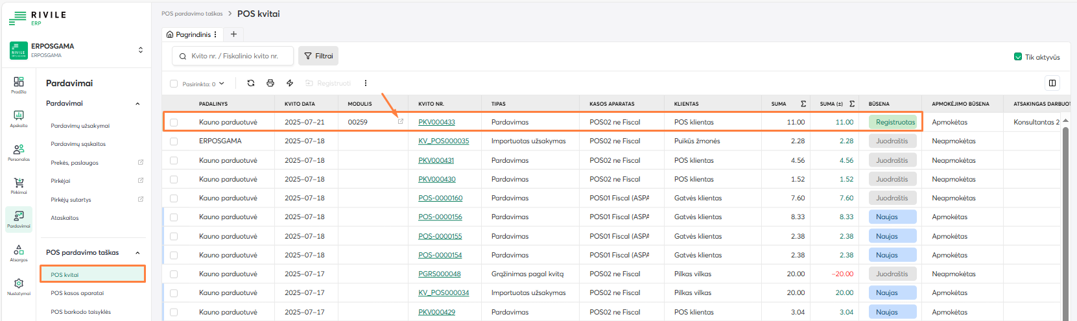The height and width of the screenshot is (321, 1077).
Task: Toggle the select-all checkbox beside Pasirinkta
Action: (174, 84)
